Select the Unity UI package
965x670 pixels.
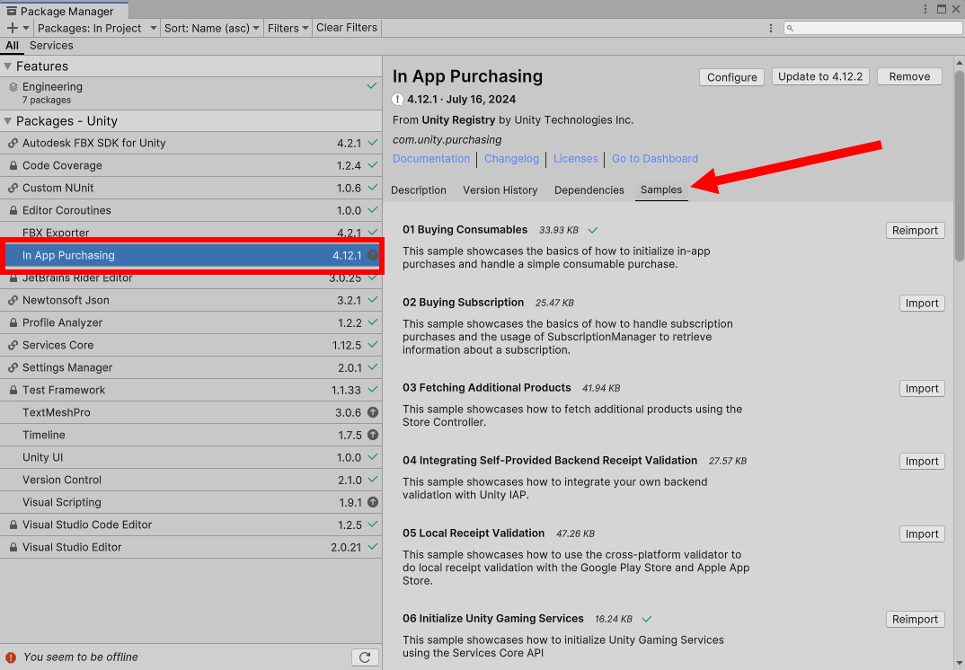coord(190,458)
